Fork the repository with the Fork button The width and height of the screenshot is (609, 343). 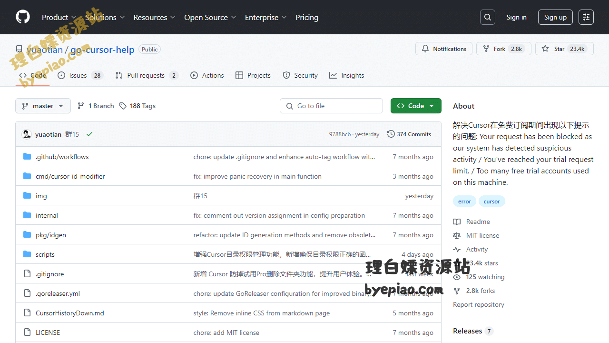pyautogui.click(x=503, y=49)
